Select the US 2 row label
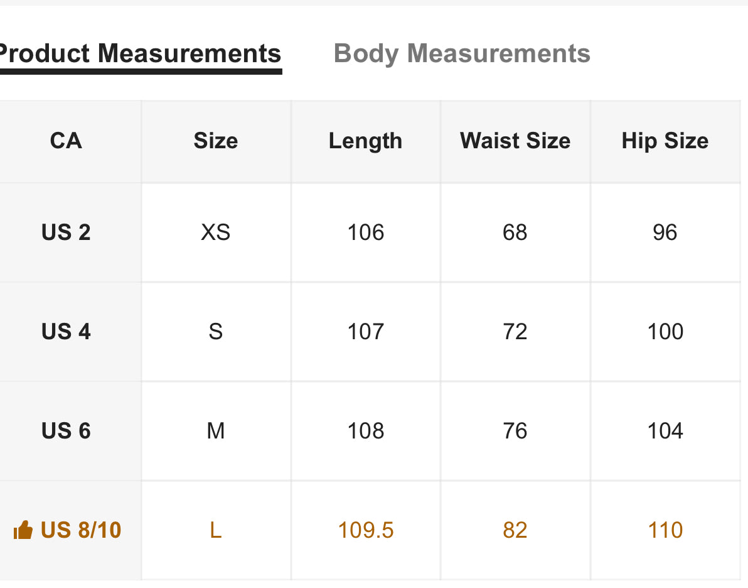The width and height of the screenshot is (748, 588). click(x=66, y=232)
